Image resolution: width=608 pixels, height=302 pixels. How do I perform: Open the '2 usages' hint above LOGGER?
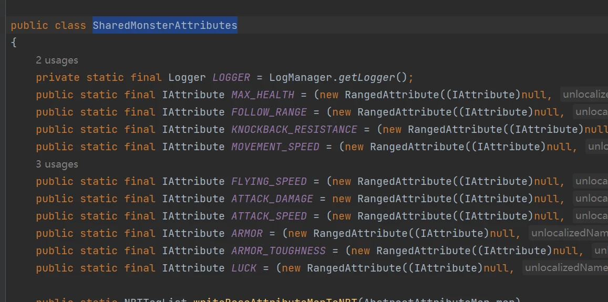[x=57, y=60]
